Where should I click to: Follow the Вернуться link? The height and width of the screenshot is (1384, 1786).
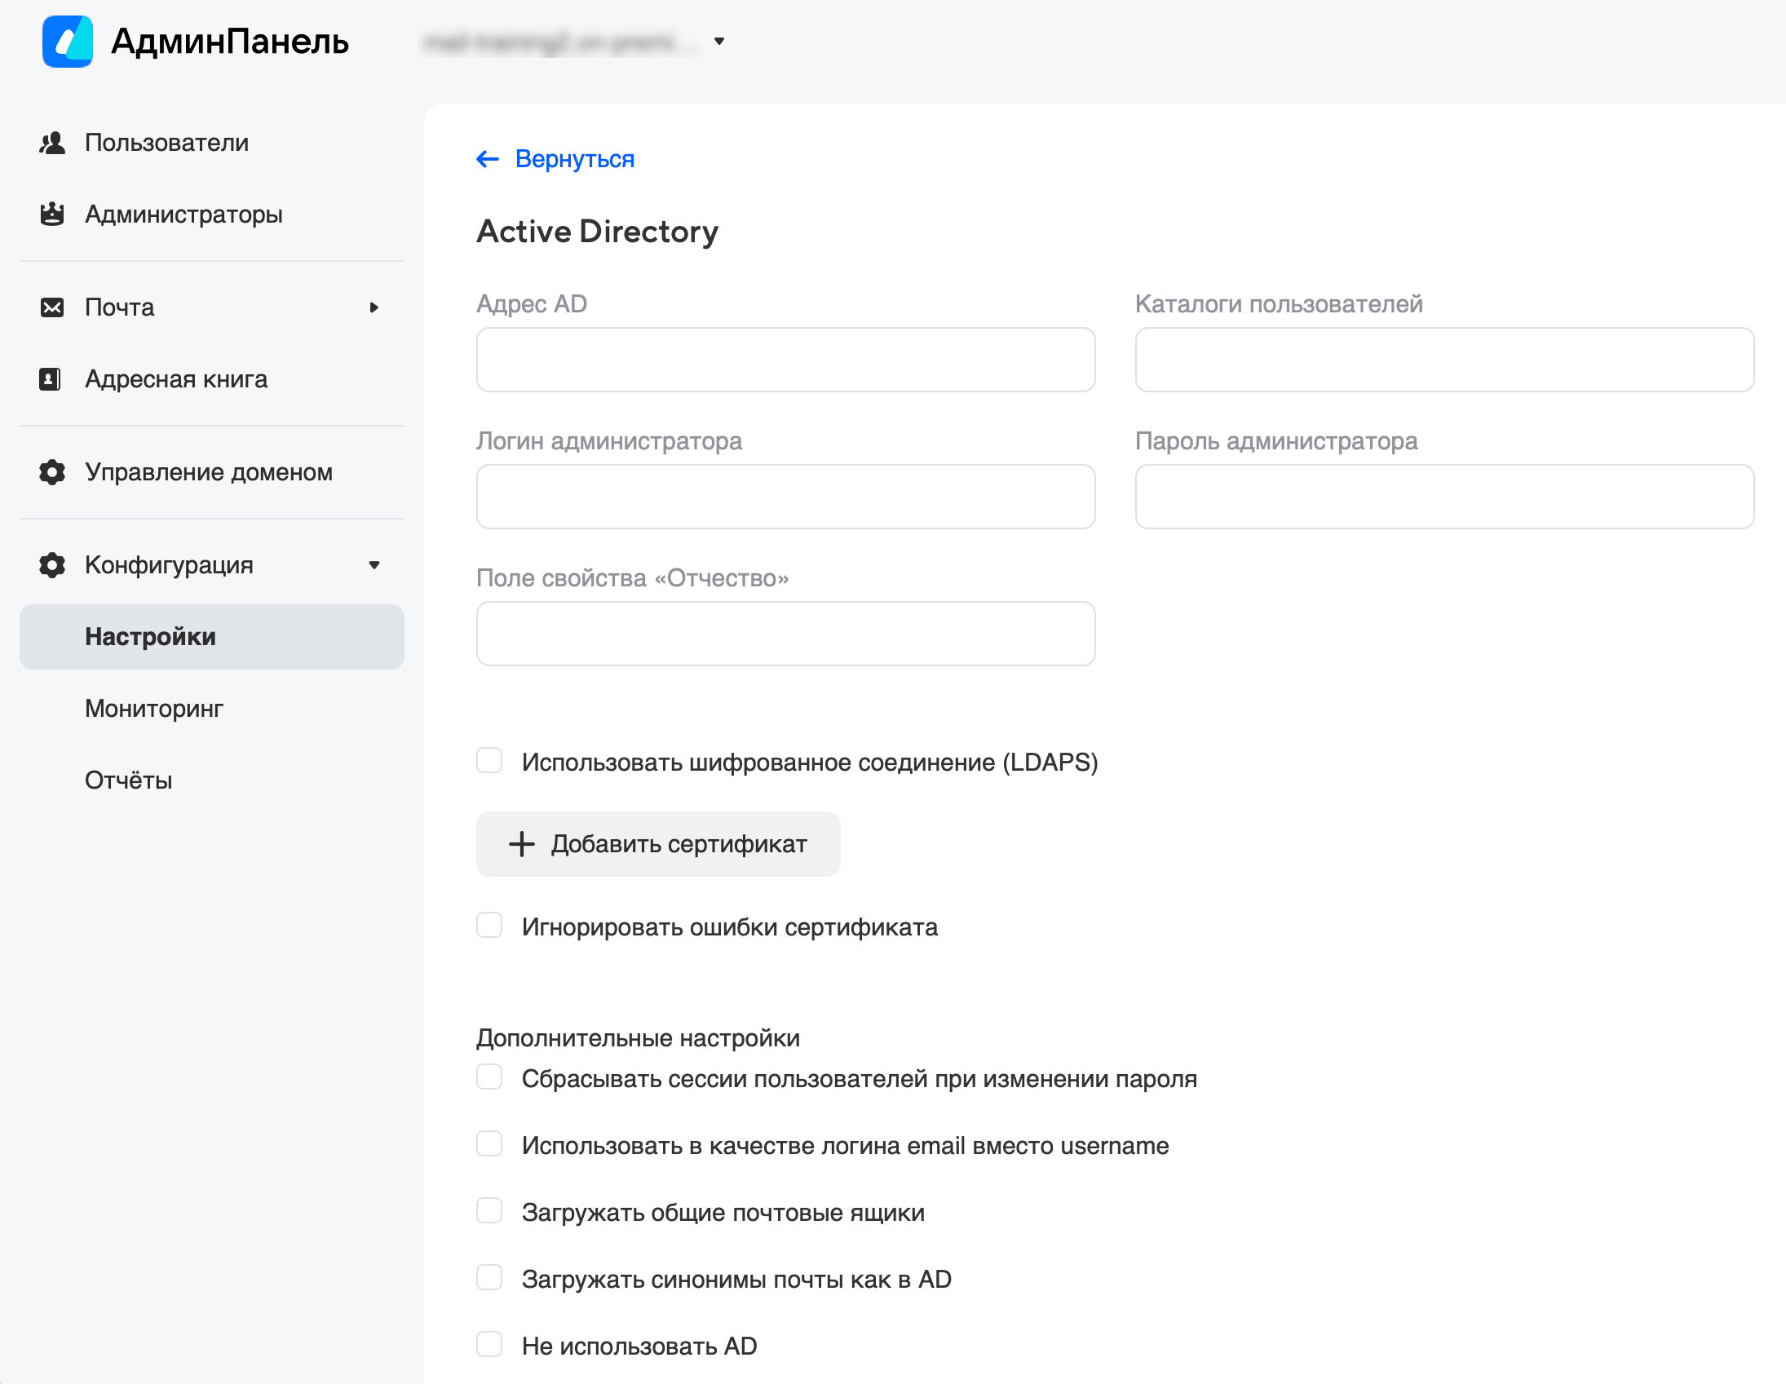(574, 159)
